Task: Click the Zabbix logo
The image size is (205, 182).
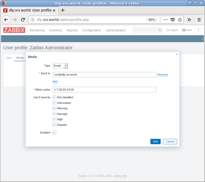Action: click(x=14, y=30)
